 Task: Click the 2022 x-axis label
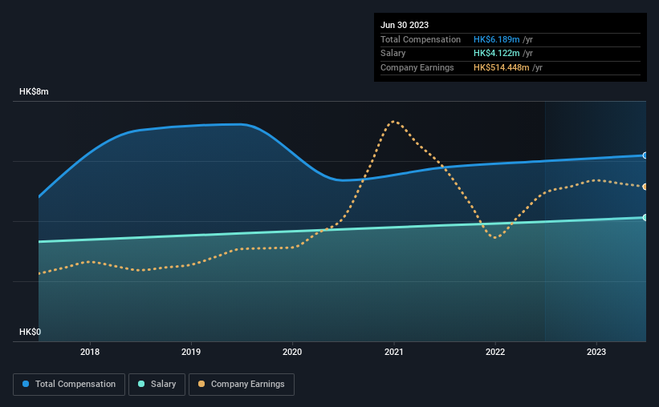(x=495, y=352)
